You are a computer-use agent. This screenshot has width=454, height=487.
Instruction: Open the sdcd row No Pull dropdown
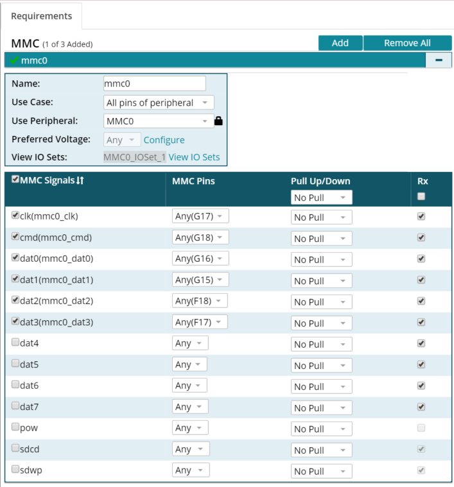(322, 450)
